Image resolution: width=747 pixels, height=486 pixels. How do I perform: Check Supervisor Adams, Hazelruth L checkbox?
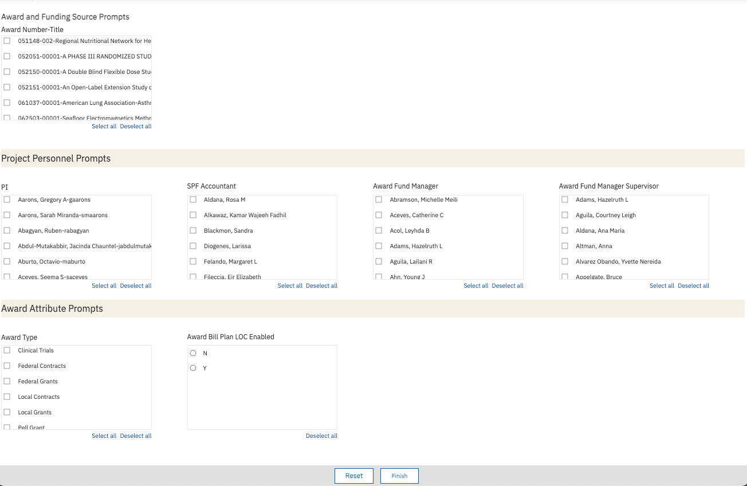tap(565, 199)
